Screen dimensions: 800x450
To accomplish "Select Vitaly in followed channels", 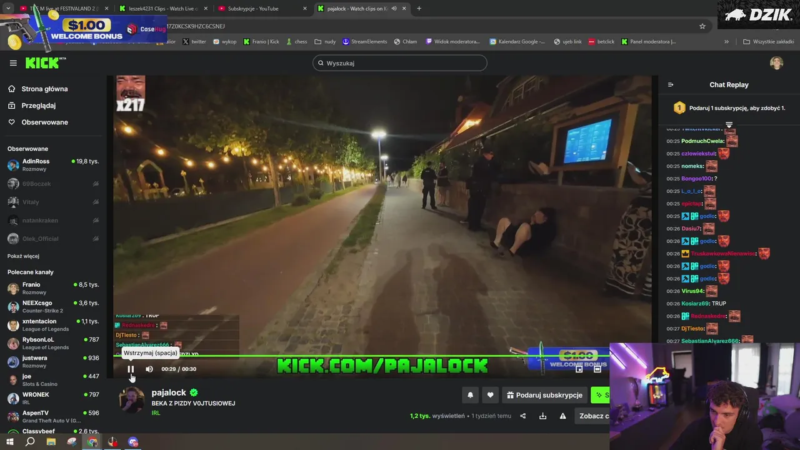I will (53, 202).
